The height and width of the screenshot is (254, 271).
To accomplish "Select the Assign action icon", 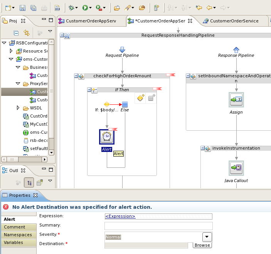I will pyautogui.click(x=236, y=100).
